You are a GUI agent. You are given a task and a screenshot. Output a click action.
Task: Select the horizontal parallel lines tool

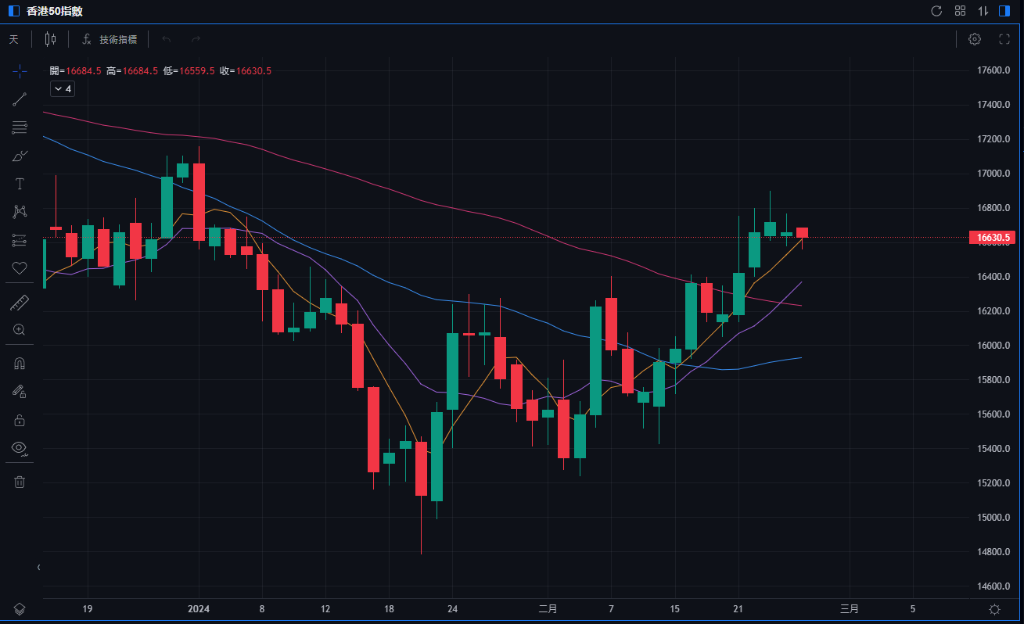[20, 127]
